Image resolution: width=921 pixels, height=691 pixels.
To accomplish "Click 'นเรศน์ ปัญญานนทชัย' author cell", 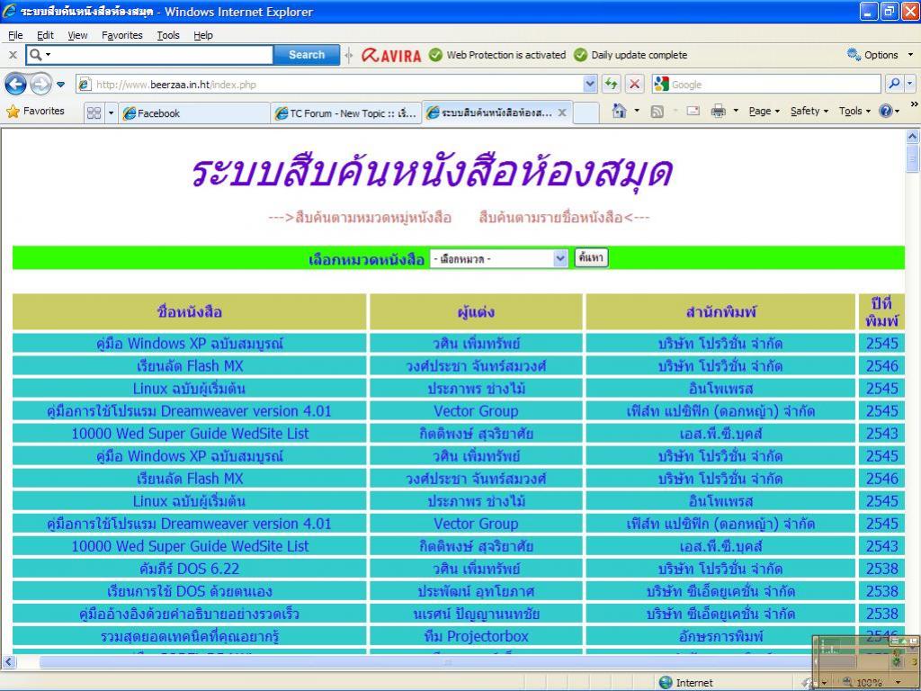I will coord(477,614).
